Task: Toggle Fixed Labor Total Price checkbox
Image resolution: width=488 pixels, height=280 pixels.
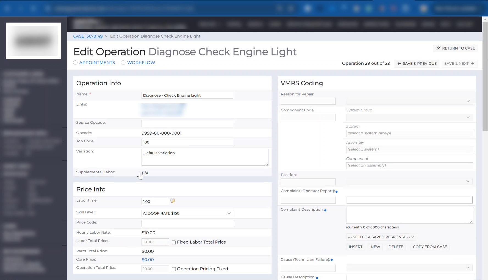Action: coord(174,242)
